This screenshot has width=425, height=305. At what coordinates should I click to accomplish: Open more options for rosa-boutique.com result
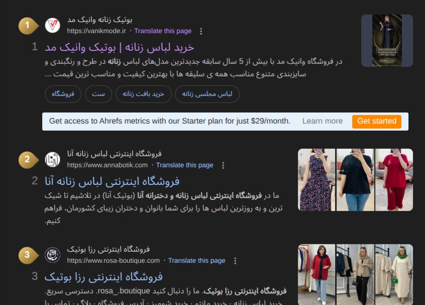235,261
